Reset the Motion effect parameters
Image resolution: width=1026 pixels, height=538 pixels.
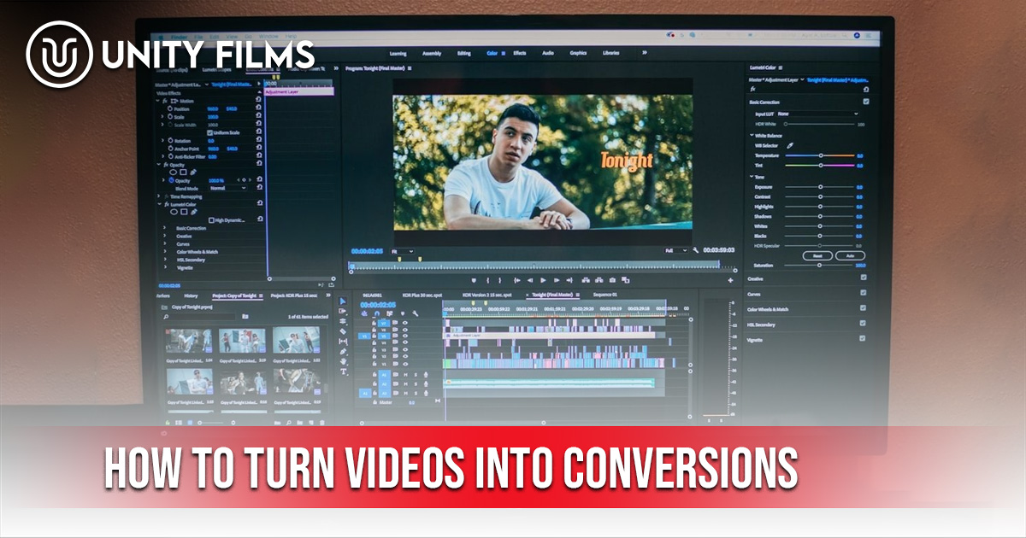click(259, 100)
